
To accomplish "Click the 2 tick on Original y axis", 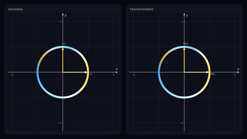I will coord(60,22).
